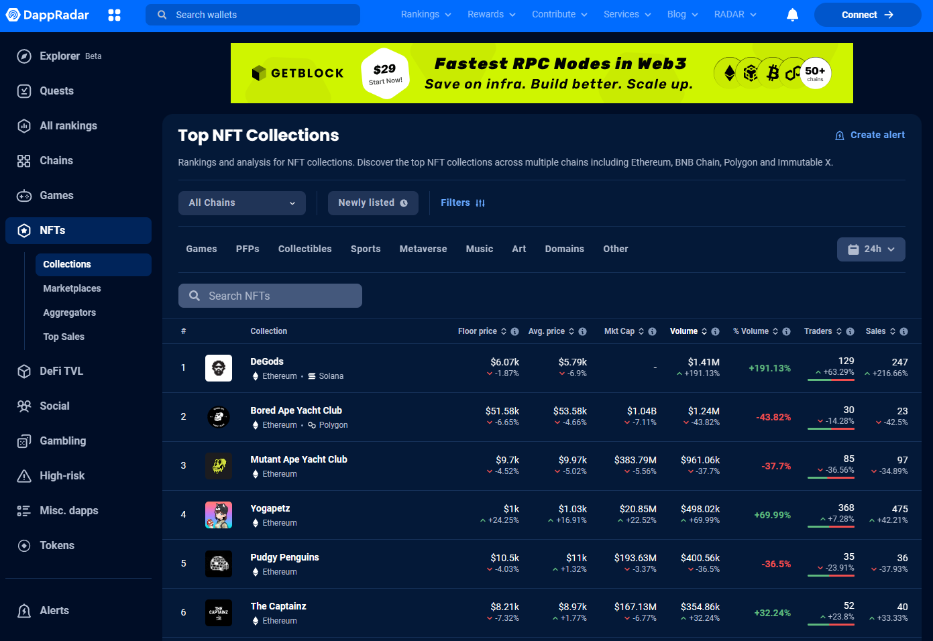Select Domains category tab
The width and height of the screenshot is (933, 641).
(565, 249)
